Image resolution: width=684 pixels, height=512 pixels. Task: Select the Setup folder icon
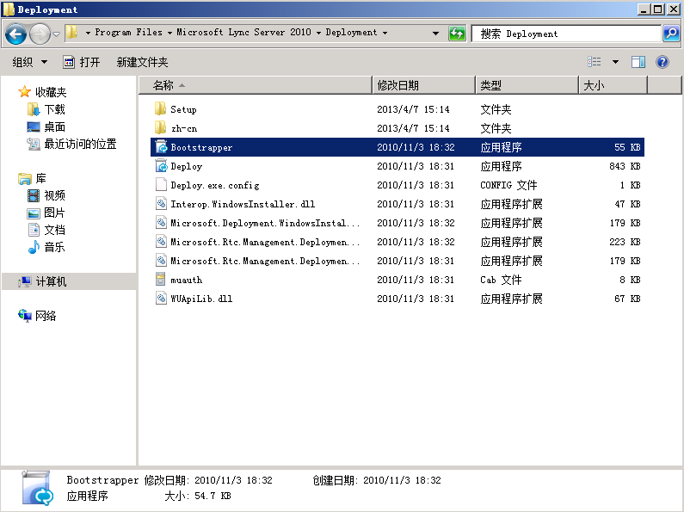[161, 108]
